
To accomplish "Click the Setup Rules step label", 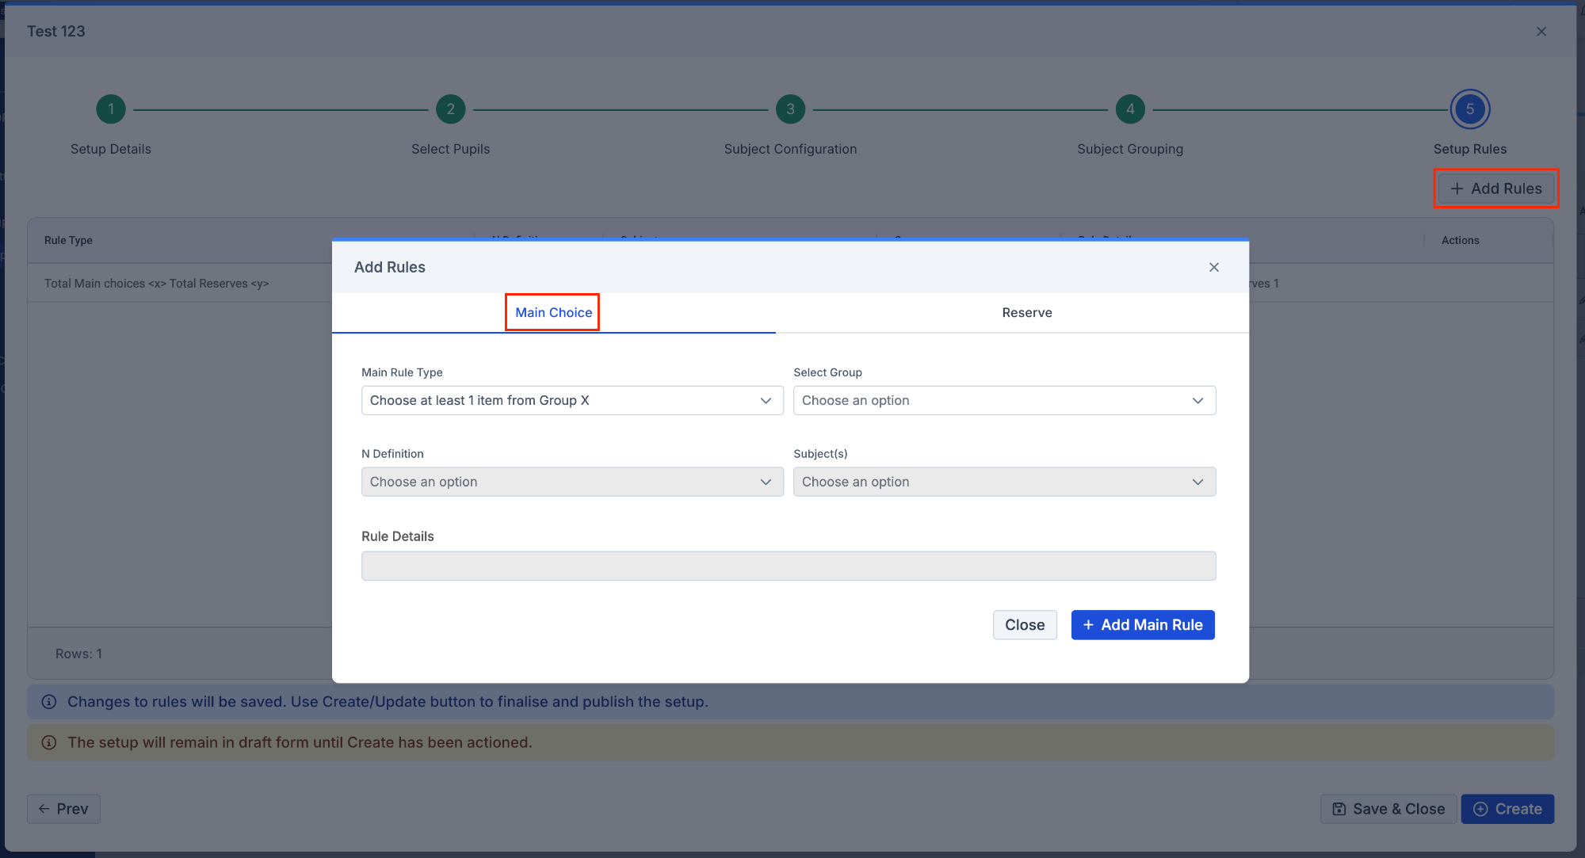I will pyautogui.click(x=1470, y=149).
